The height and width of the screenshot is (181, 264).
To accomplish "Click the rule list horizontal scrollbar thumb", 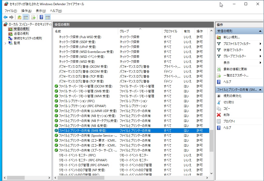I will [x=81, y=178].
